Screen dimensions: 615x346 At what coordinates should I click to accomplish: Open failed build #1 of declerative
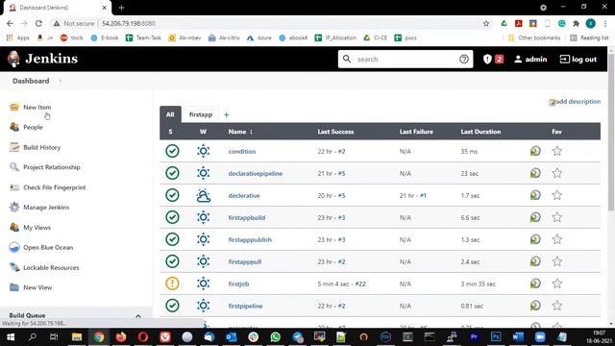pos(423,195)
